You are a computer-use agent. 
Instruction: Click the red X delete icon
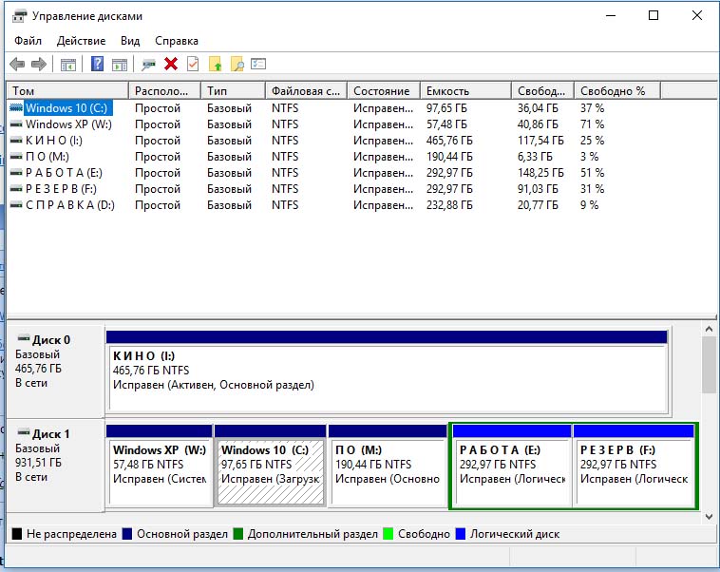(171, 65)
